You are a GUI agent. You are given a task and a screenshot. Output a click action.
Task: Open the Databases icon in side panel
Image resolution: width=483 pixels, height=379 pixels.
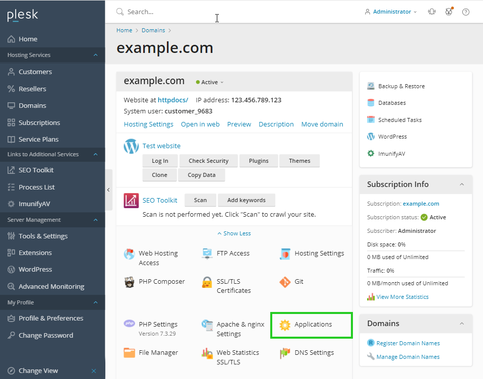pyautogui.click(x=371, y=103)
